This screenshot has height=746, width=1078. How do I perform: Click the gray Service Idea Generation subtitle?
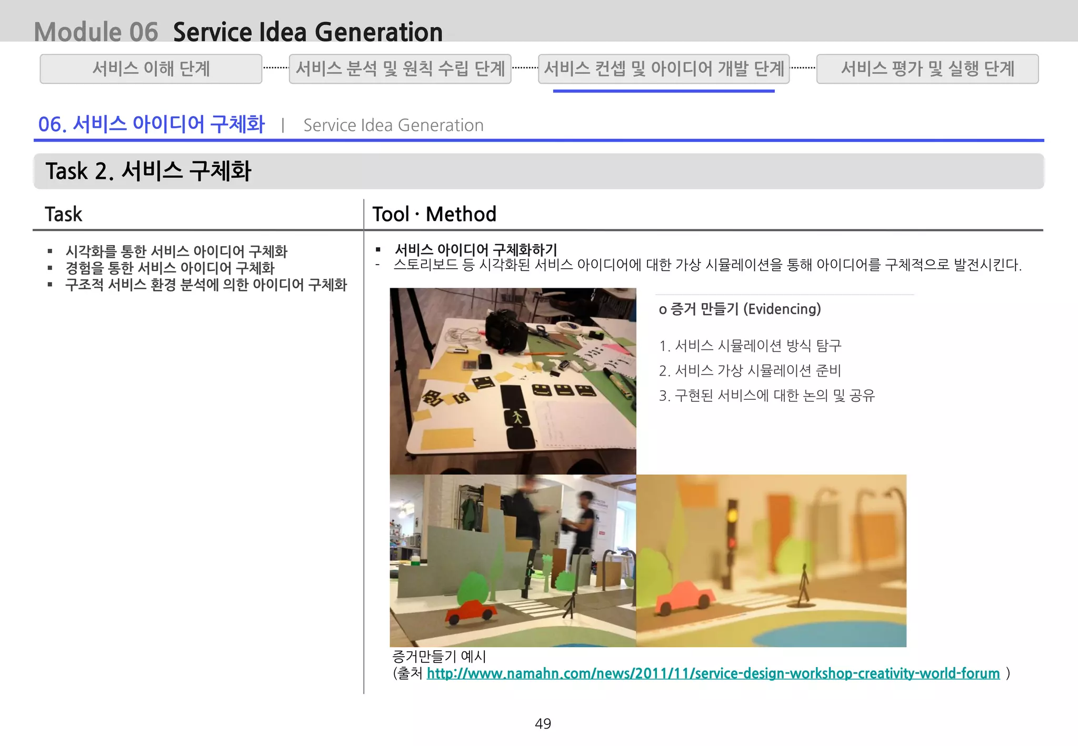click(x=393, y=125)
